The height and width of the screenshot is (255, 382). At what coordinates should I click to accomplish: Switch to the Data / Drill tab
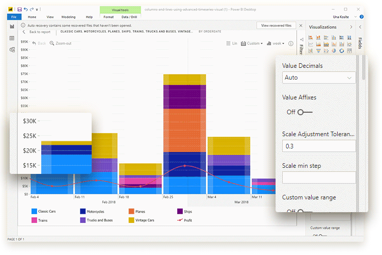click(x=129, y=17)
